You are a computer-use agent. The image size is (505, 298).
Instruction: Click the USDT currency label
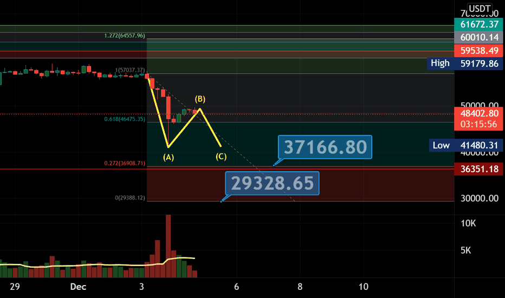479,9
